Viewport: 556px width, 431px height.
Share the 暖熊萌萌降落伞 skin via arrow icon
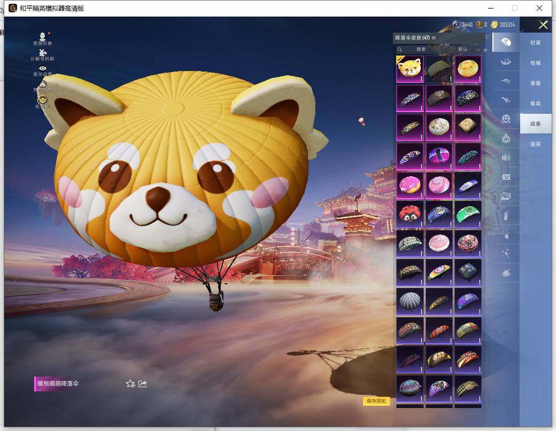coord(143,383)
